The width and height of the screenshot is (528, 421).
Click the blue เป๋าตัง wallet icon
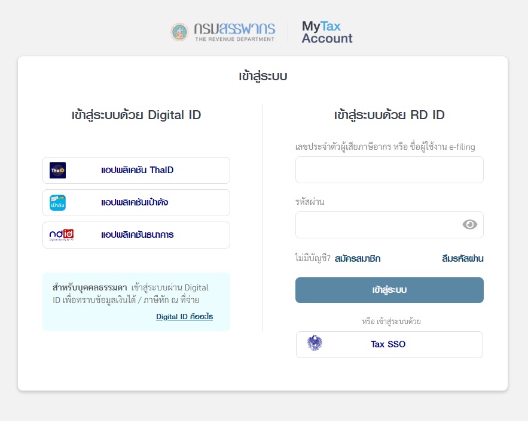tap(58, 203)
